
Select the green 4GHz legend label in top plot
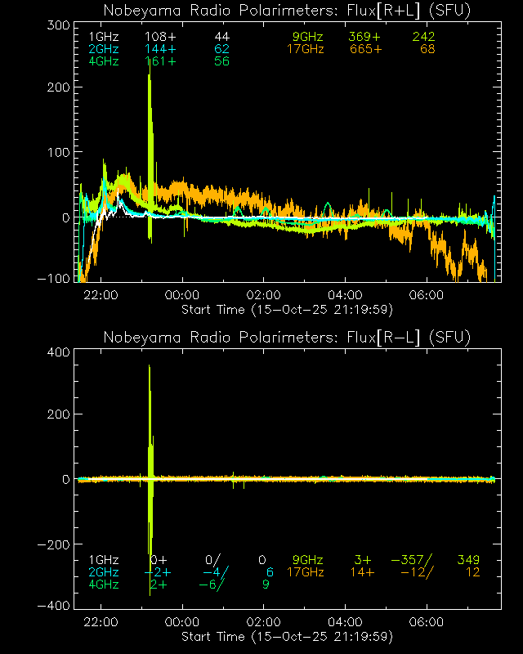pos(103,61)
